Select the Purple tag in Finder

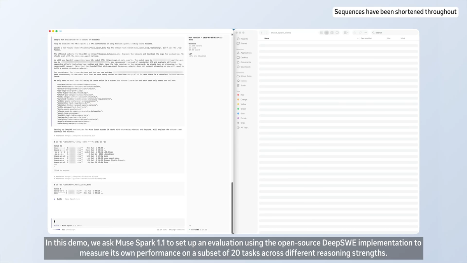(242, 118)
